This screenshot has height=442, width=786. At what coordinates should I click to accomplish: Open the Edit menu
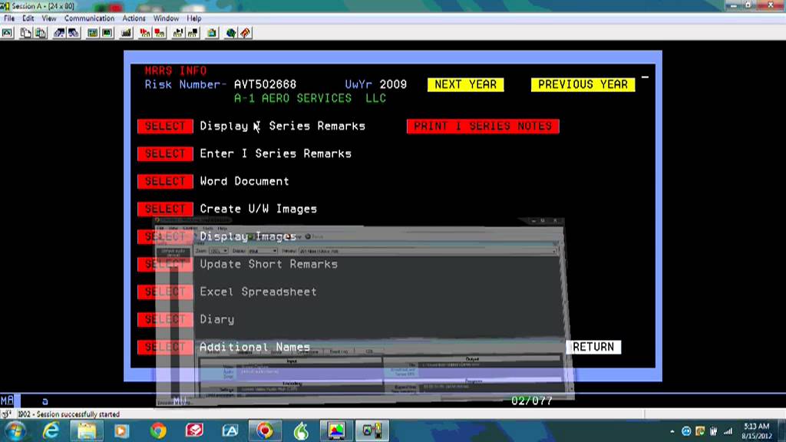(28, 18)
